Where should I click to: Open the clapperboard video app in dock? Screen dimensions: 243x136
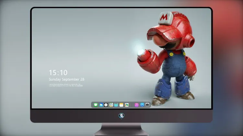[116, 105]
